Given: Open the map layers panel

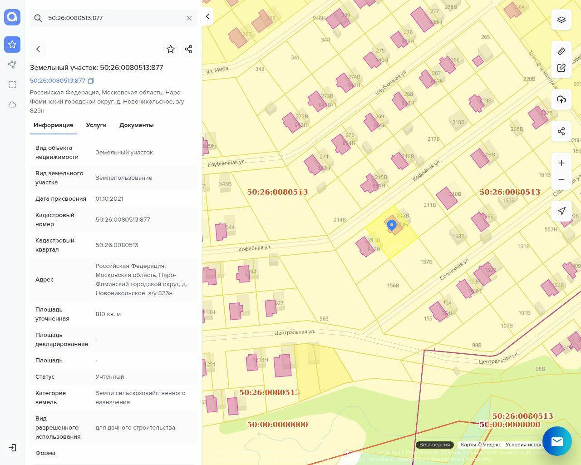Looking at the screenshot, I should [x=561, y=20].
